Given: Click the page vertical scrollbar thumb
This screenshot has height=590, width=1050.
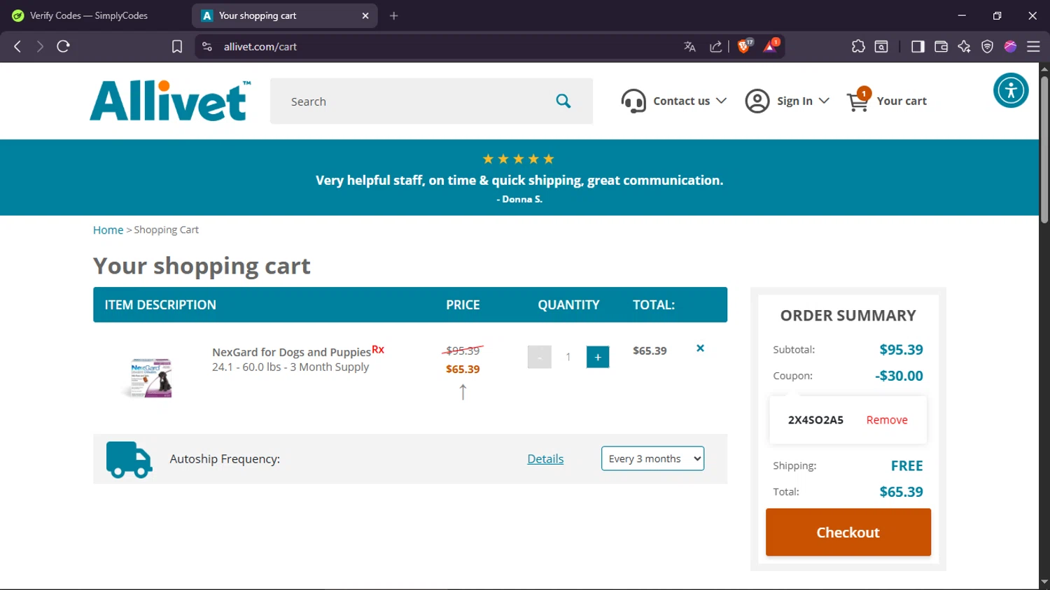Looking at the screenshot, I should coord(1044,149).
